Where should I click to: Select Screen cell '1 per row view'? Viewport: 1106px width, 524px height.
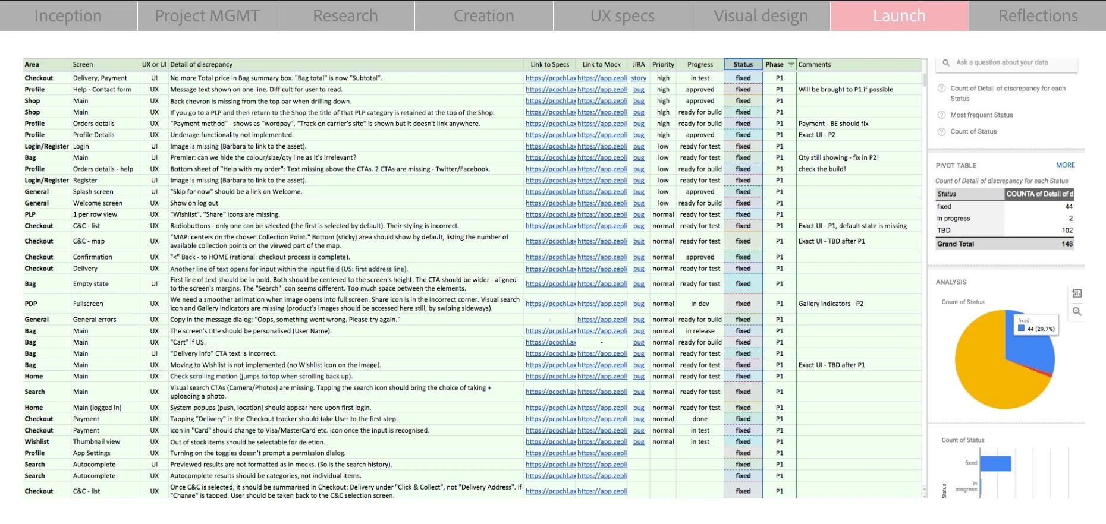point(105,214)
